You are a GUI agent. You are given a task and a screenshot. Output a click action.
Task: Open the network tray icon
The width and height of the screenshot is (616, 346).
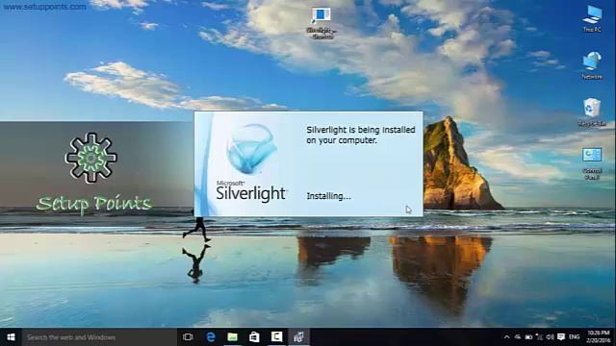539,337
